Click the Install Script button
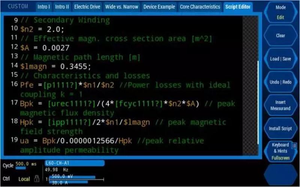This screenshot has height=187, width=300. click(280, 128)
